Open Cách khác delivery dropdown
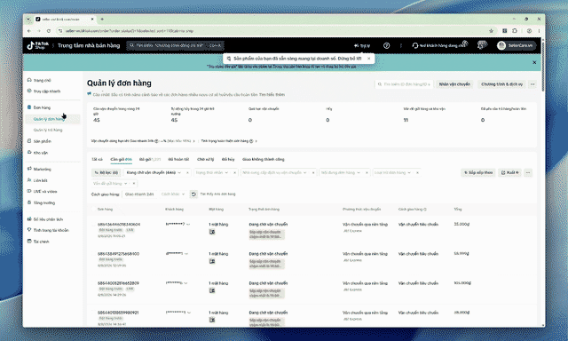This screenshot has width=568, height=341. (x=173, y=194)
